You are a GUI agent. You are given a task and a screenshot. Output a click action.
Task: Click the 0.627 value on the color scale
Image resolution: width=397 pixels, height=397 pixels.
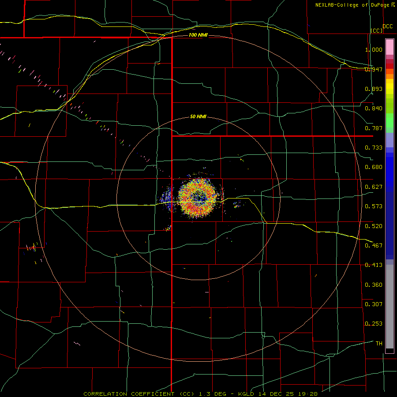tap(374, 187)
